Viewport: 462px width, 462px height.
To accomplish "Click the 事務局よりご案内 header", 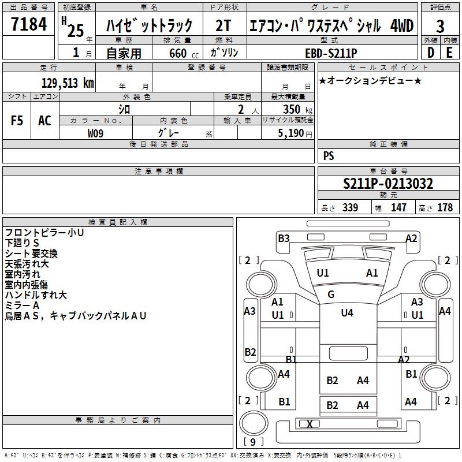I will click(118, 421).
